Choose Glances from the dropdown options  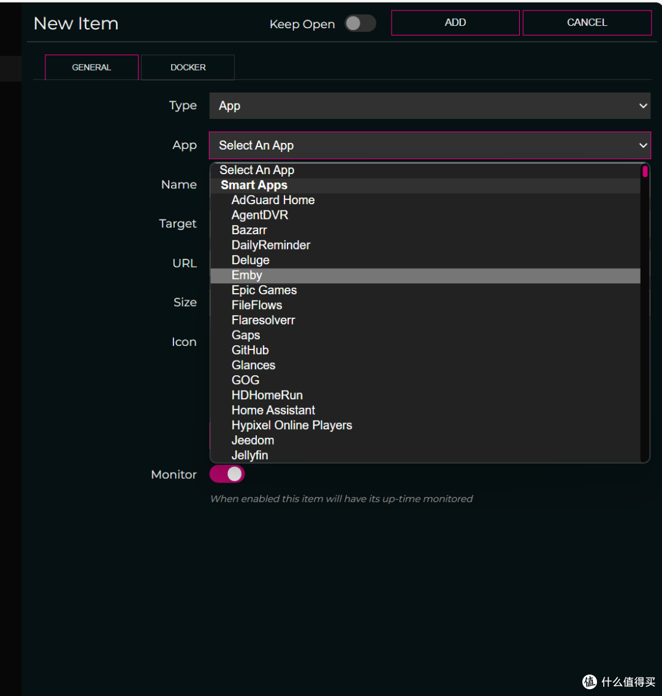click(253, 365)
